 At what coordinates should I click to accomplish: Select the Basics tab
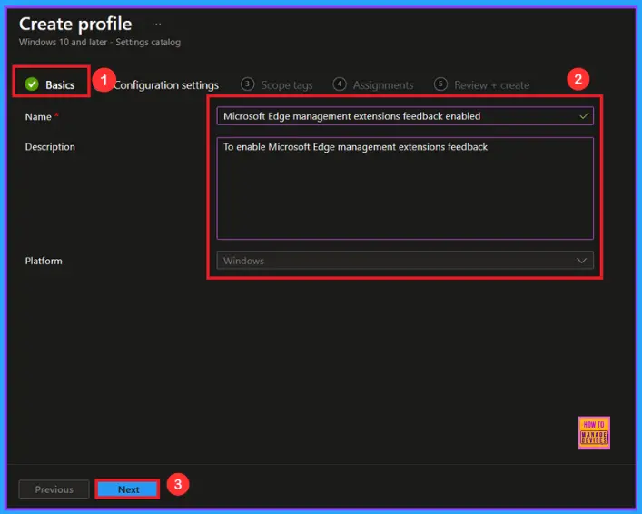click(x=50, y=84)
